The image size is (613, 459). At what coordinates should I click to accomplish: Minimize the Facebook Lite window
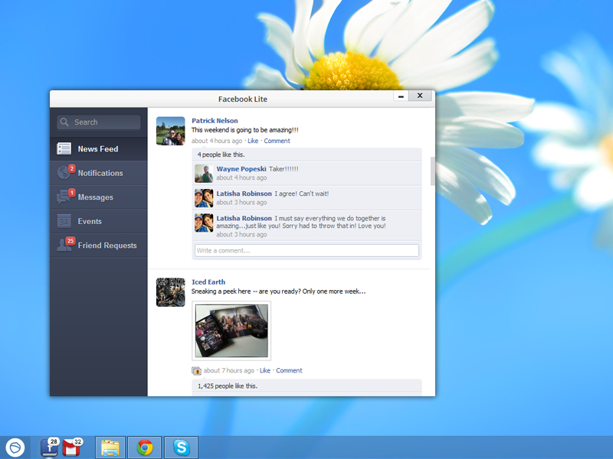401,96
